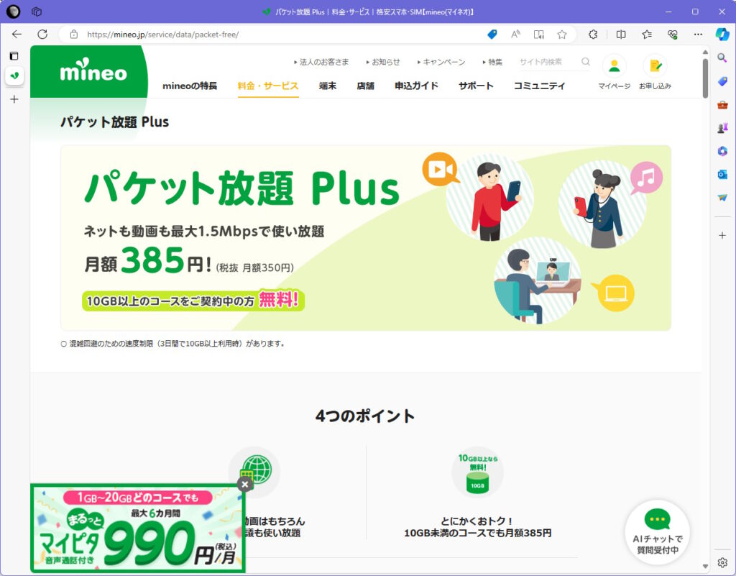Click the browser refresh icon
Viewport: 736px width, 576px height.
click(x=42, y=35)
